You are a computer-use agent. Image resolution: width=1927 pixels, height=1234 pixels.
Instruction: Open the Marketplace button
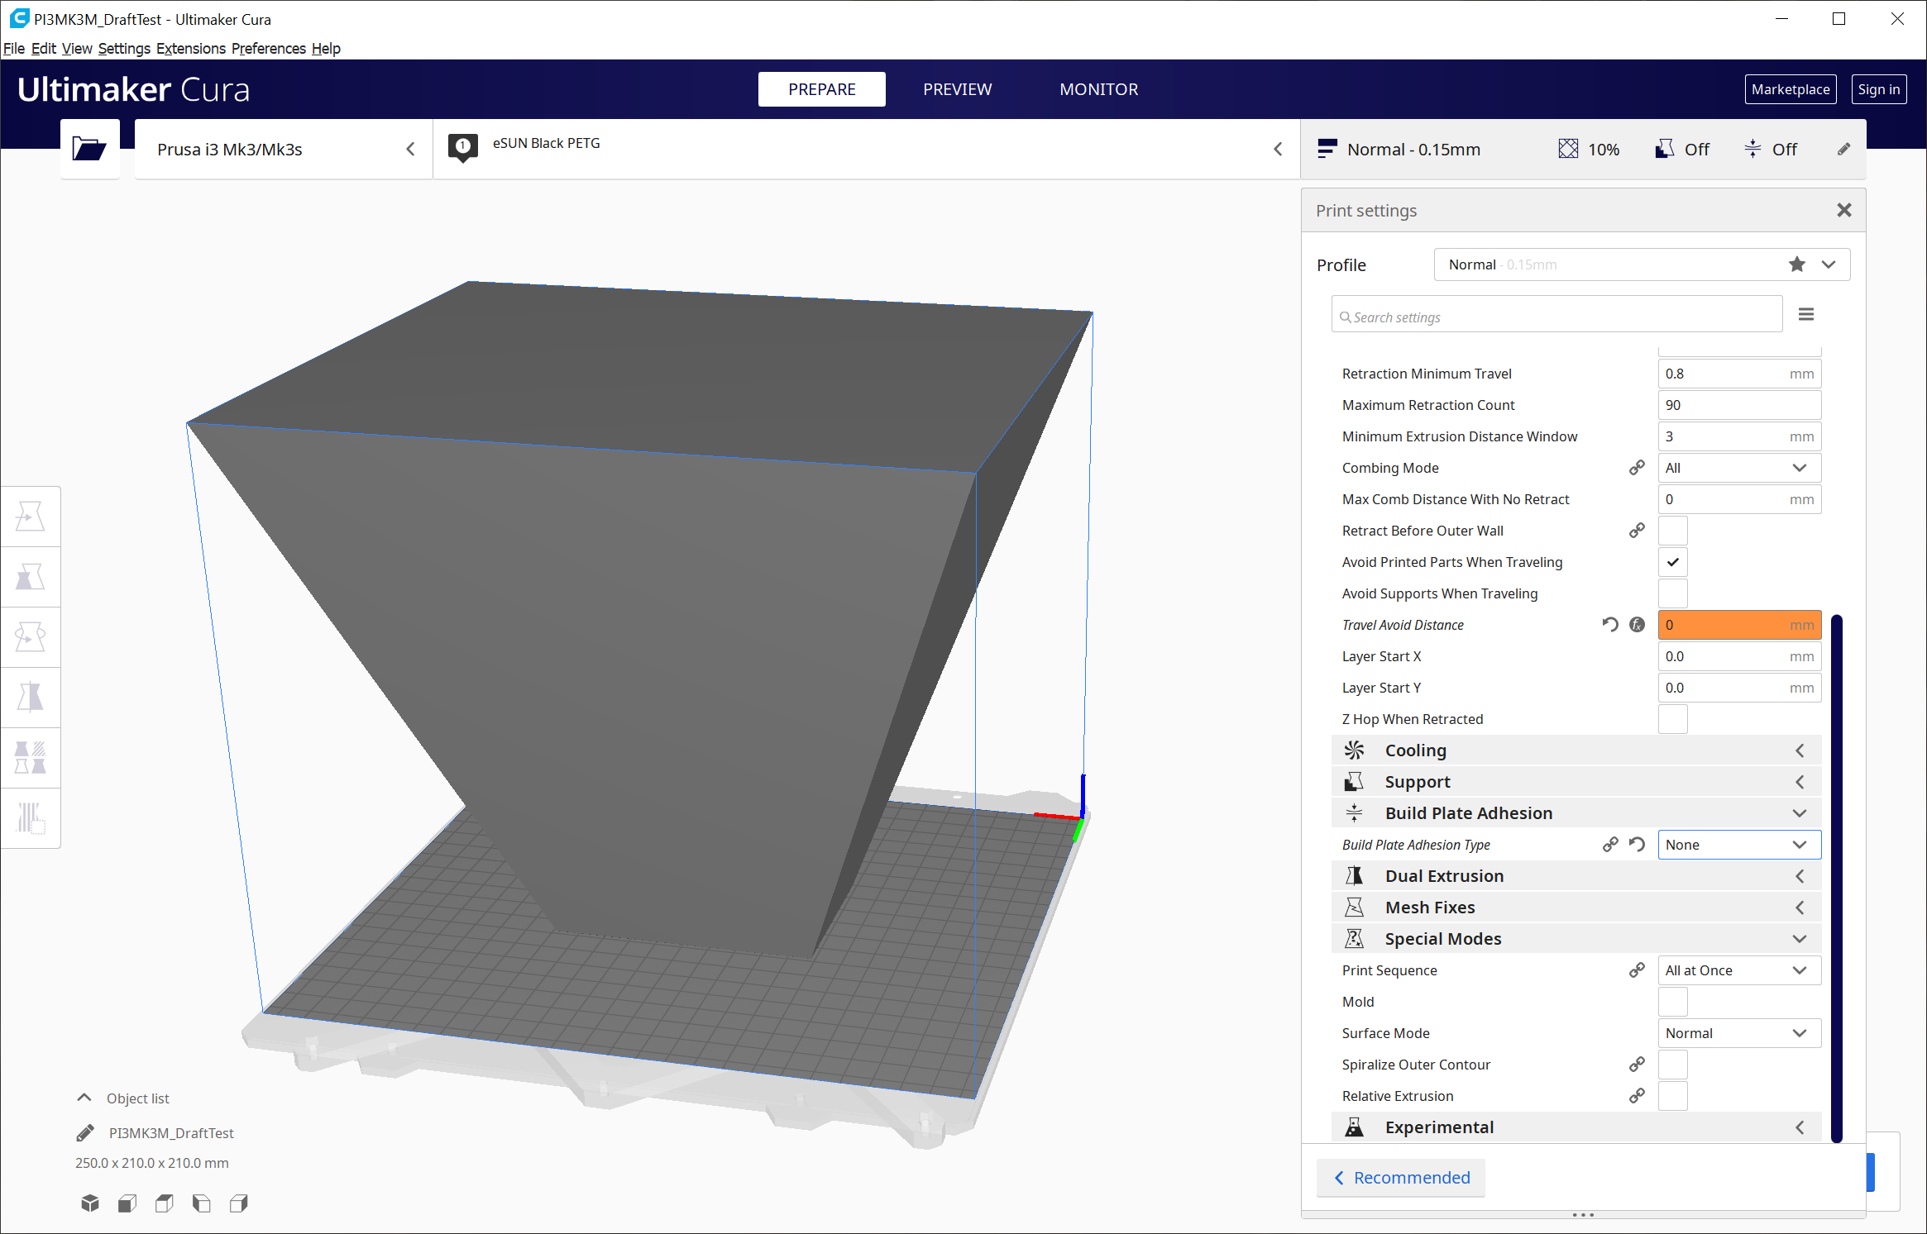tap(1790, 89)
